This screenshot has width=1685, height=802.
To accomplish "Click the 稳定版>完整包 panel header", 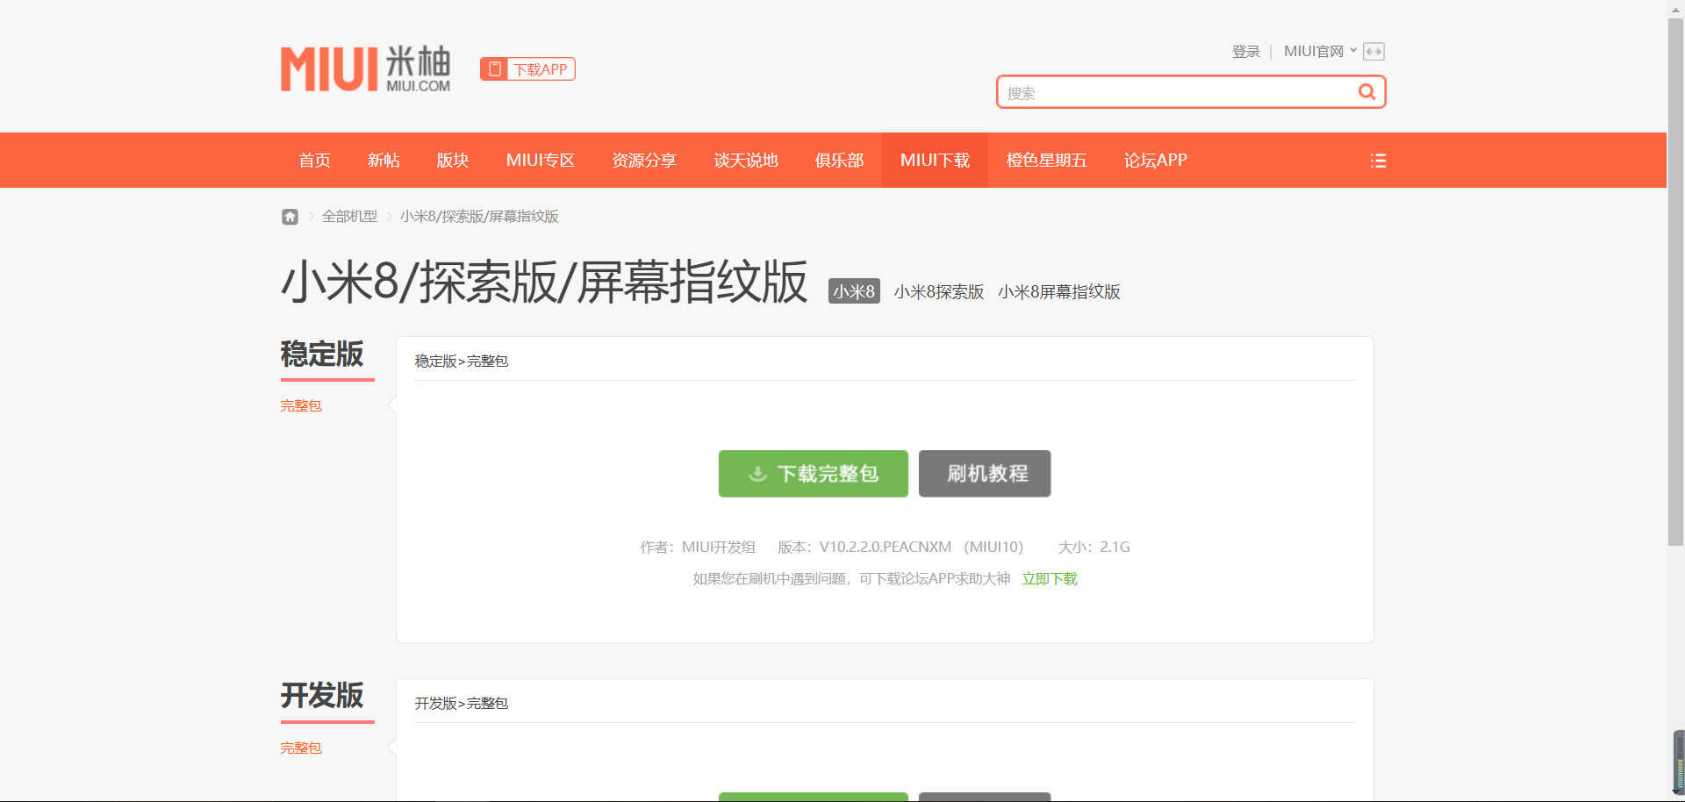I will 462,362.
